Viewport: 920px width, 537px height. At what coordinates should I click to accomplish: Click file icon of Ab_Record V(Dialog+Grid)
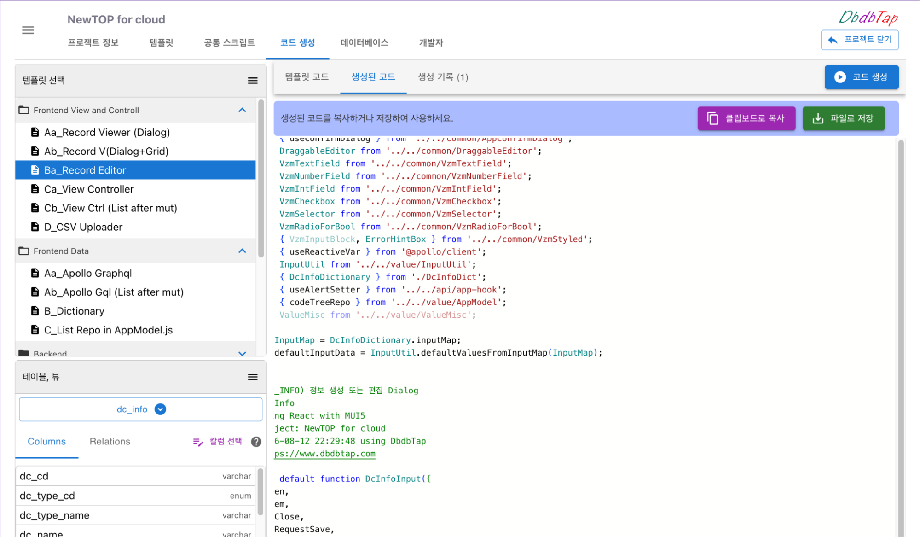click(35, 152)
